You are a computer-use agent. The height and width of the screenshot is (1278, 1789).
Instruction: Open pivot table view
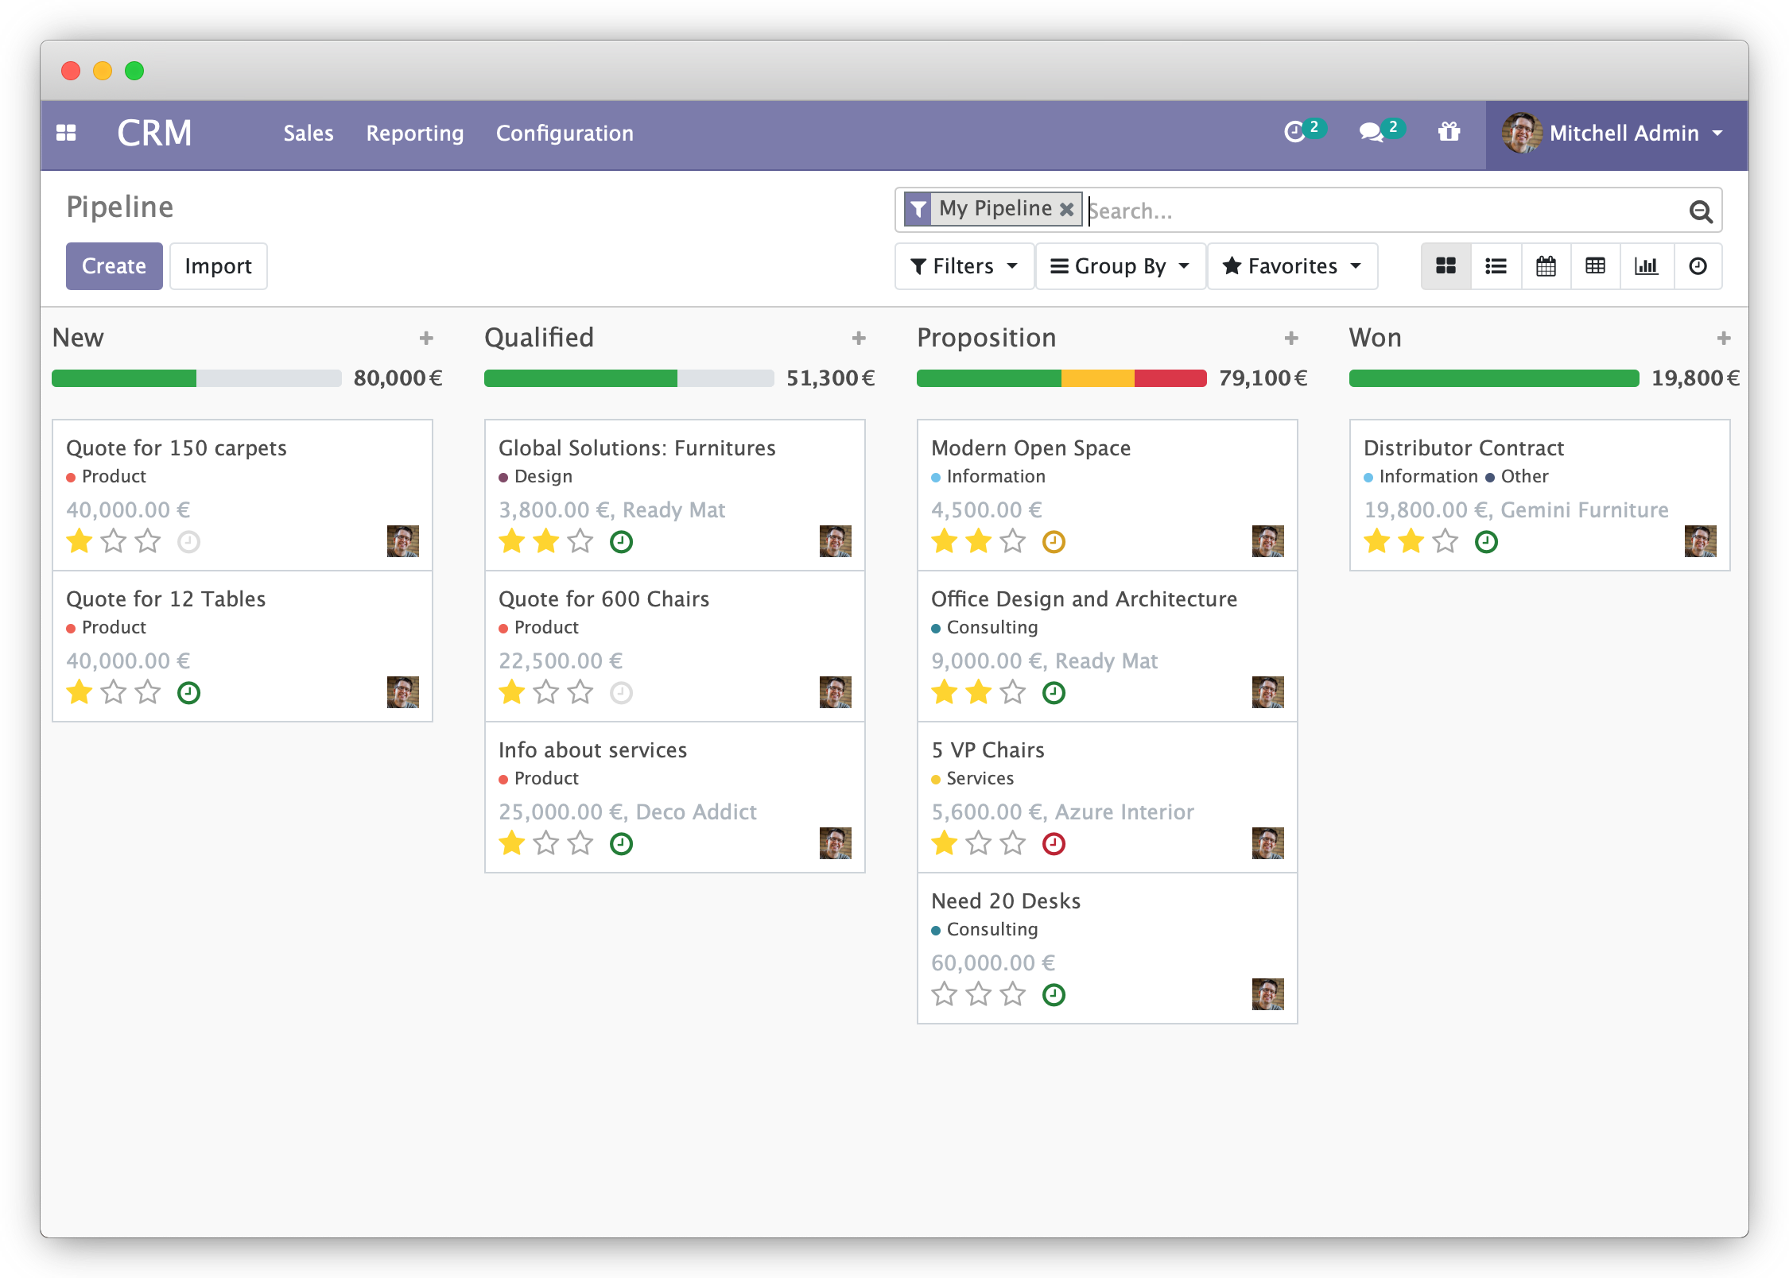[x=1595, y=266]
